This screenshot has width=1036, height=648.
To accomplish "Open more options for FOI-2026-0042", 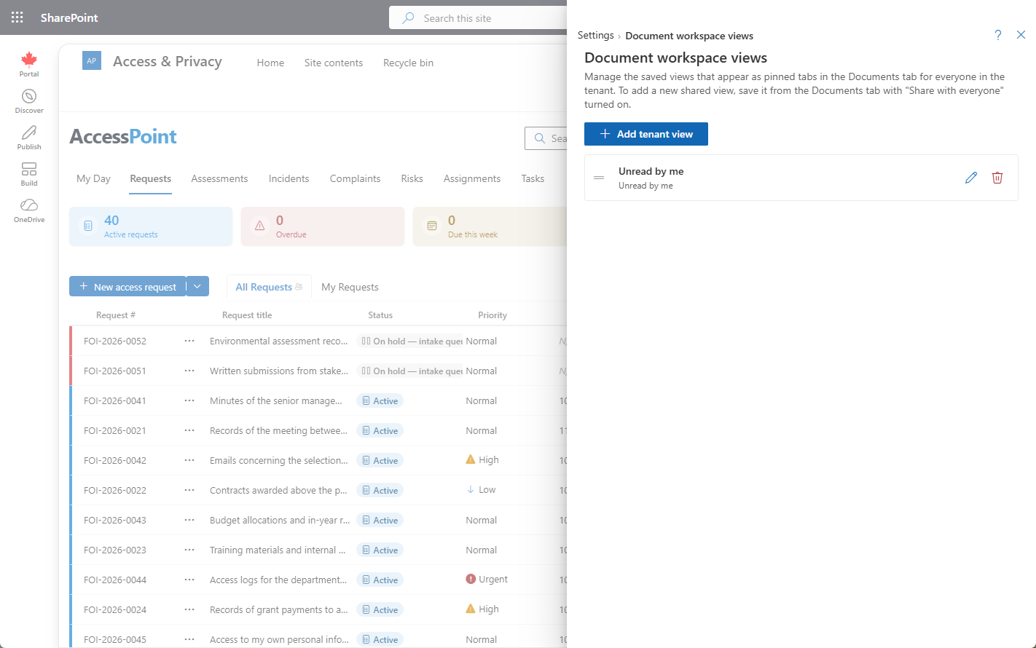I will [x=189, y=460].
